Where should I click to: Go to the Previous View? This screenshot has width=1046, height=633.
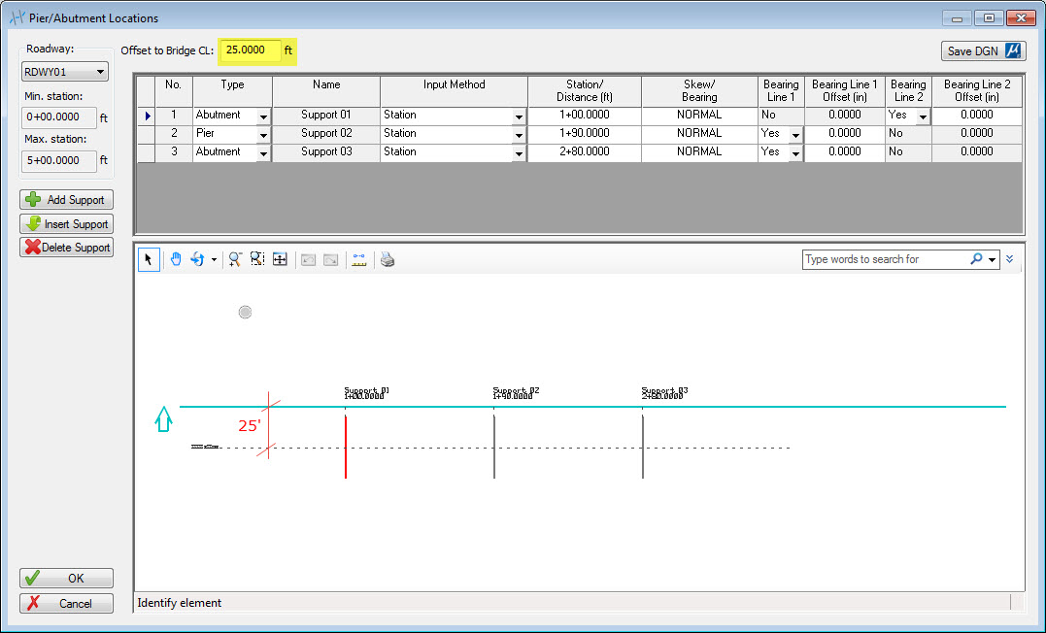[x=308, y=259]
